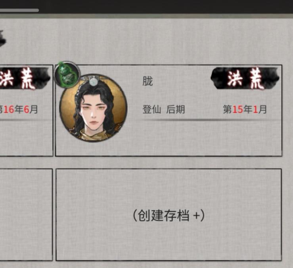The height and width of the screenshot is (268, 293).
Task: Click the character name 胧
Action: (147, 81)
